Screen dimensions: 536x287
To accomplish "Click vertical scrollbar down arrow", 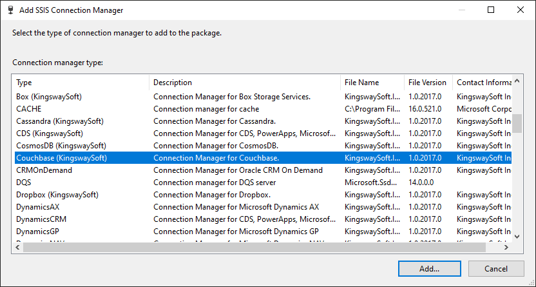I will coord(517,237).
